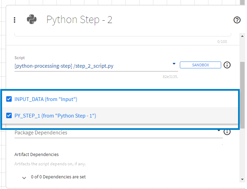Uncheck the PY_STEP_1 checkbox

coord(9,116)
